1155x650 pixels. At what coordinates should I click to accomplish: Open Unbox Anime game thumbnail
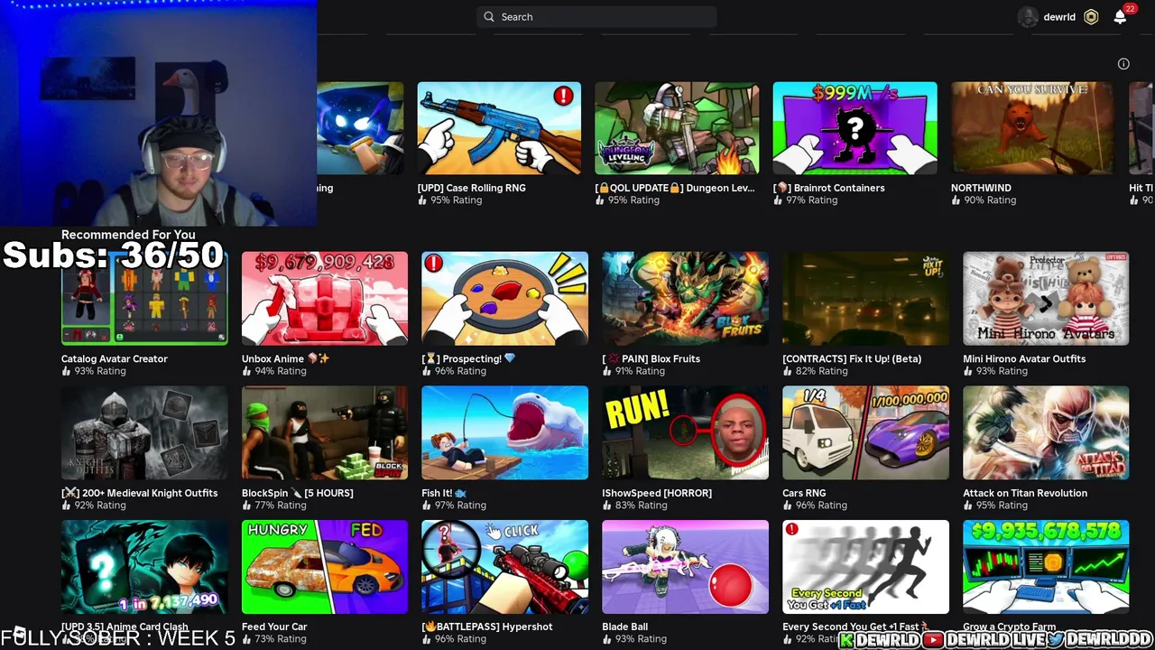point(325,299)
